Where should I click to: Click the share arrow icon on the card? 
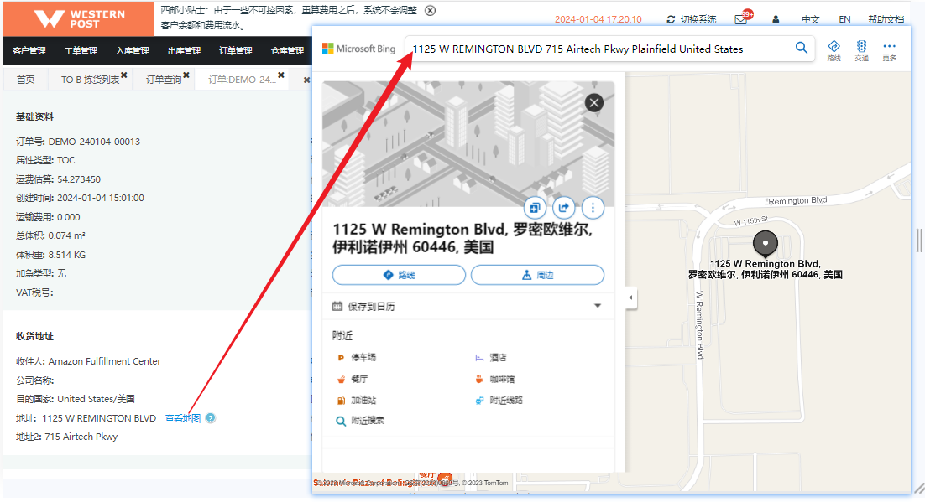pos(563,207)
